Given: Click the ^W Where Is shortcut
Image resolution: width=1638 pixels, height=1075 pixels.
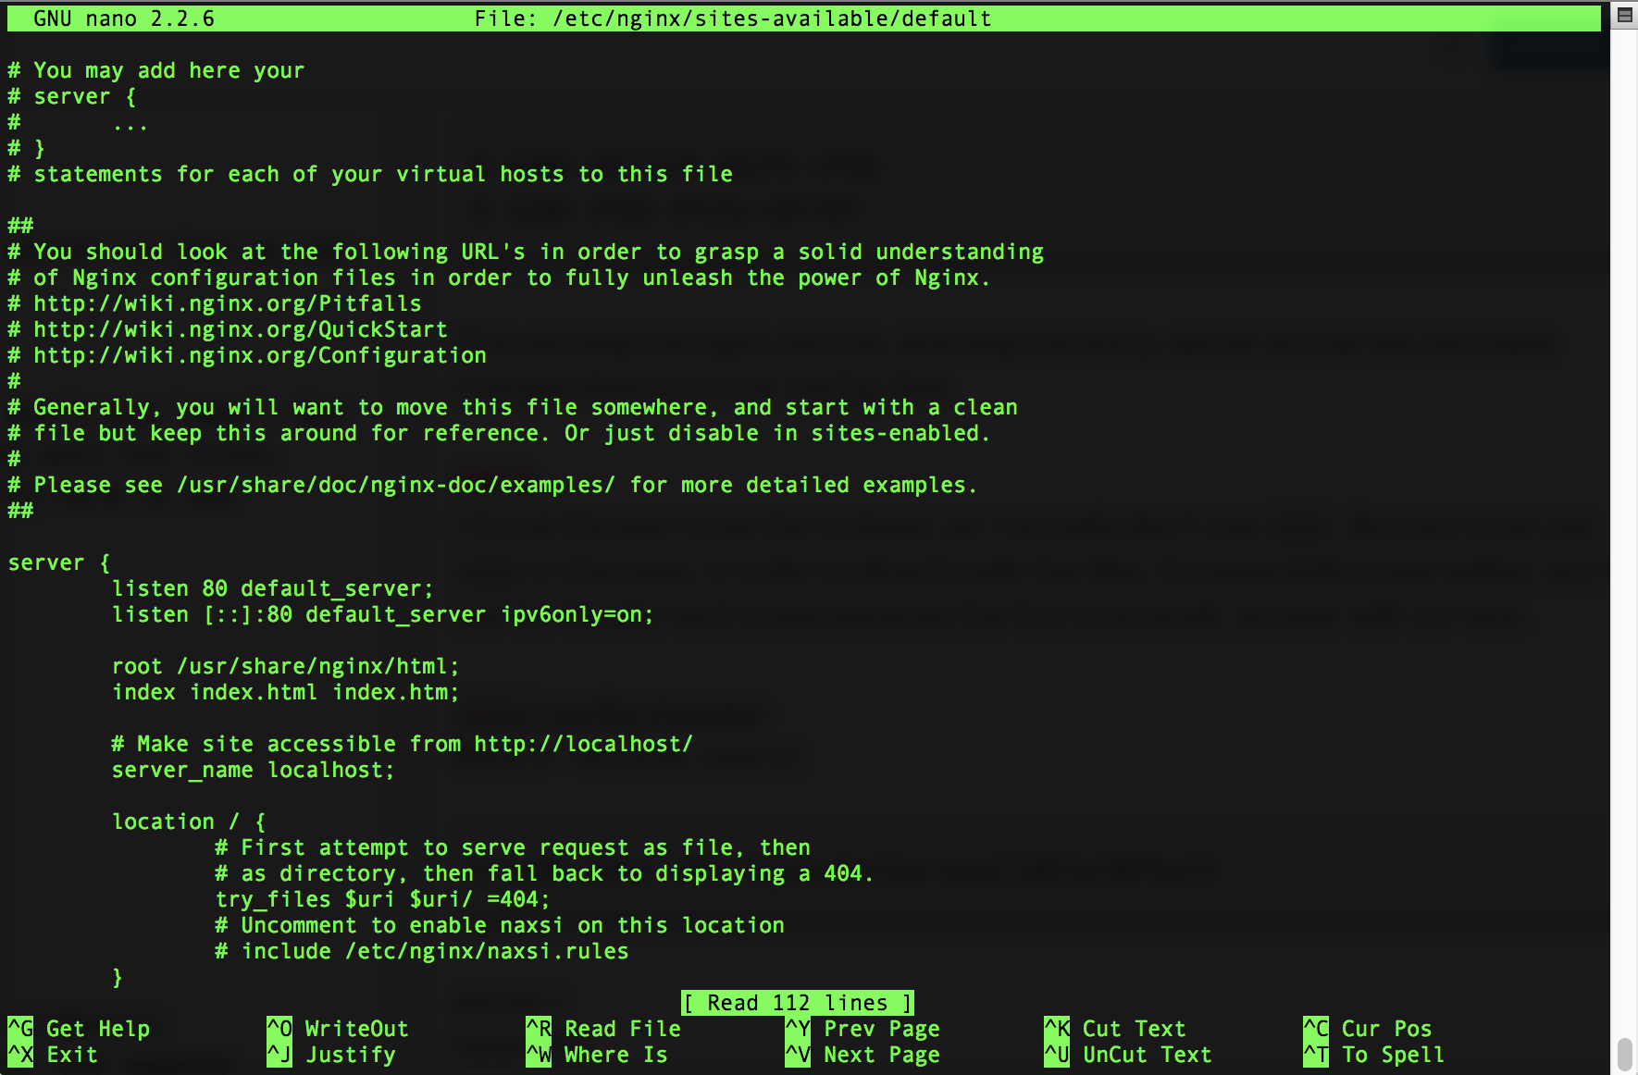Looking at the screenshot, I should click(597, 1055).
